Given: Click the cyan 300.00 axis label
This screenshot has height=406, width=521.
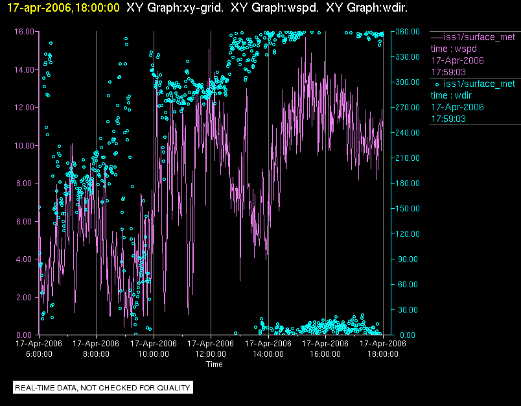Looking at the screenshot, I should pyautogui.click(x=408, y=82).
